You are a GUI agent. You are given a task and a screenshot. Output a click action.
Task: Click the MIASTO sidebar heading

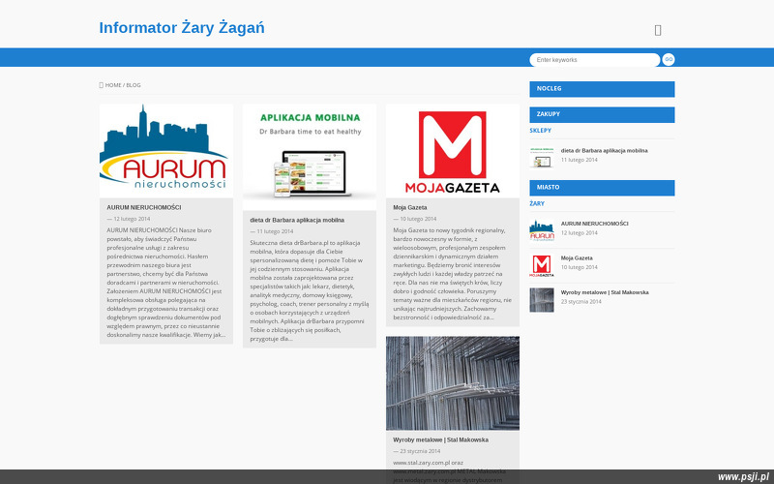(602, 187)
